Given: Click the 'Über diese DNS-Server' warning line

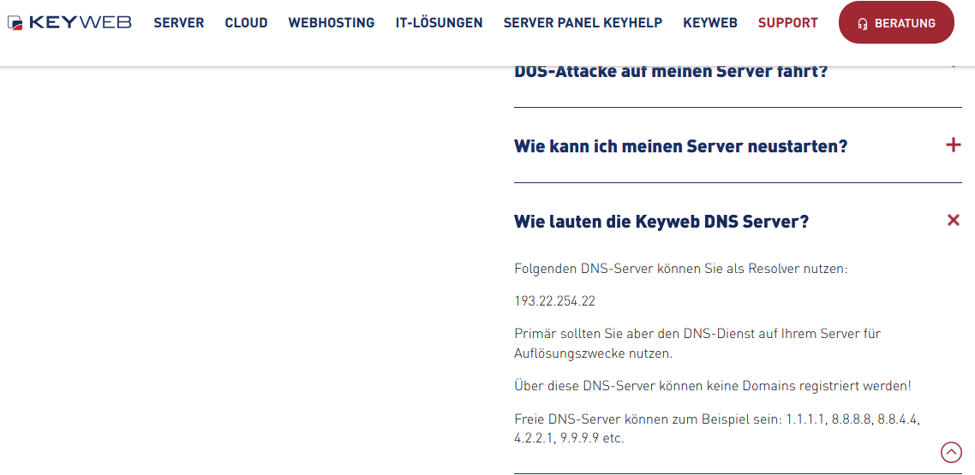Looking at the screenshot, I should (x=712, y=385).
